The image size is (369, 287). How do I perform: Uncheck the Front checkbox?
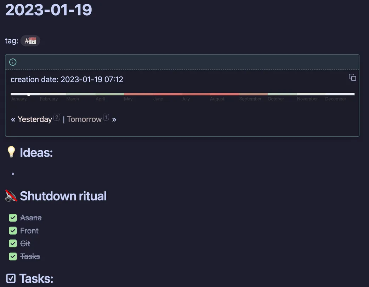coord(13,231)
